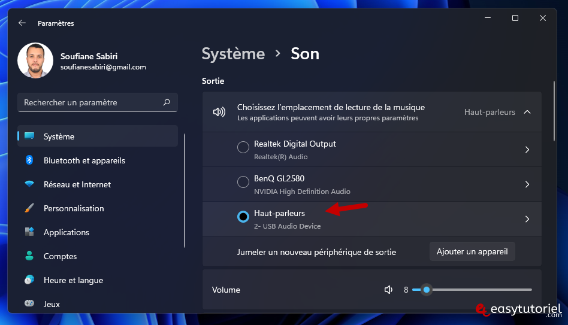Open Jeux settings
Screen dimensions: 568x325
point(98,303)
